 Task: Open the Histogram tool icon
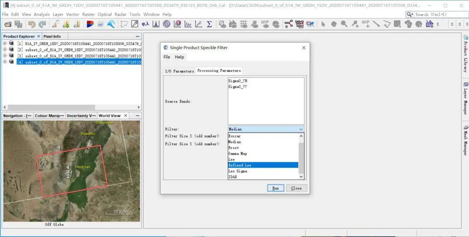pyautogui.click(x=155, y=24)
